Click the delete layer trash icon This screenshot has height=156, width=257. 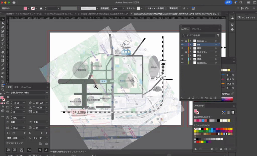click(x=215, y=97)
